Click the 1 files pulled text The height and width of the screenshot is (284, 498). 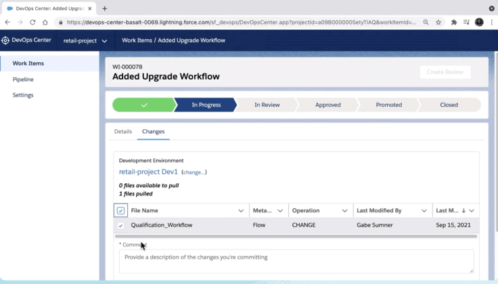point(135,194)
